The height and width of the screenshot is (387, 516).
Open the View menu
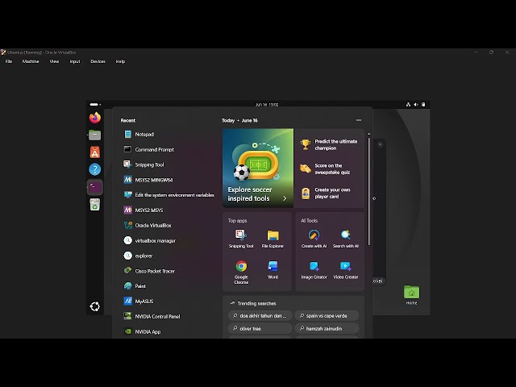point(54,61)
